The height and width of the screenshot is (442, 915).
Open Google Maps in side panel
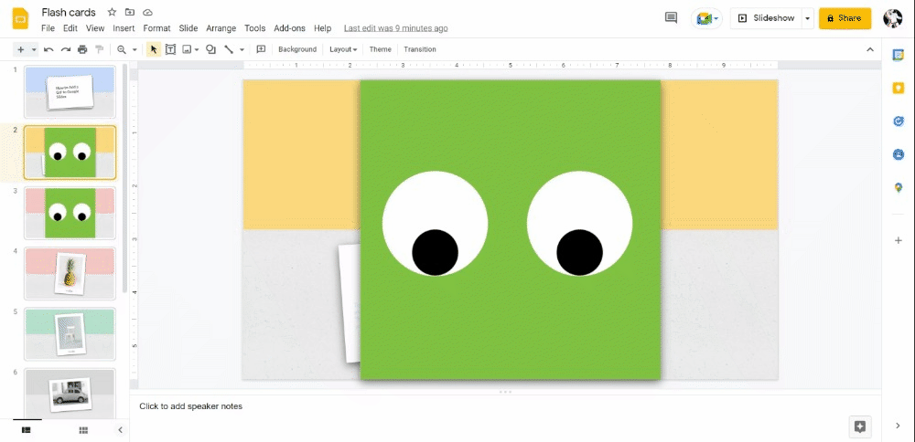tap(899, 187)
